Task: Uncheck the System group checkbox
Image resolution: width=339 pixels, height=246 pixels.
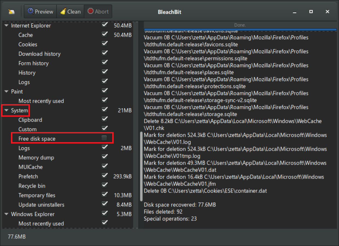Action: click(104, 110)
